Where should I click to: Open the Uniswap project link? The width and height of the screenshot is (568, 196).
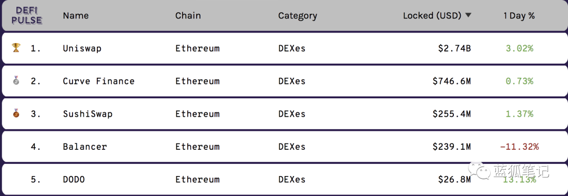[x=82, y=48]
